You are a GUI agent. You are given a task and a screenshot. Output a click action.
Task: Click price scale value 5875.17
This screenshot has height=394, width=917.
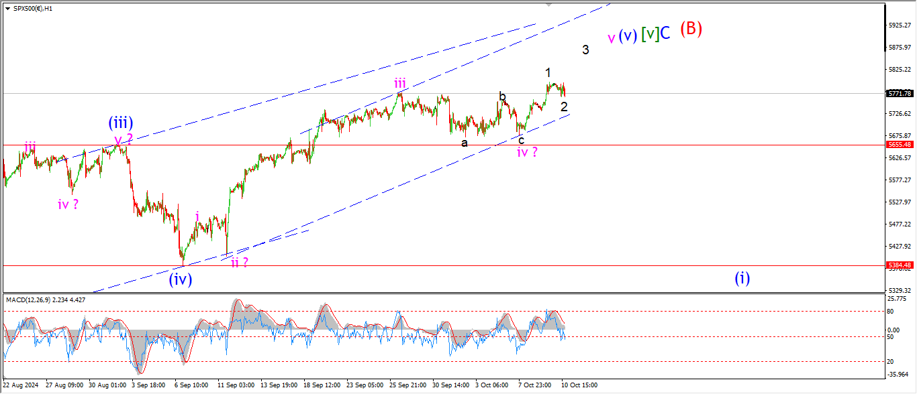click(x=900, y=48)
